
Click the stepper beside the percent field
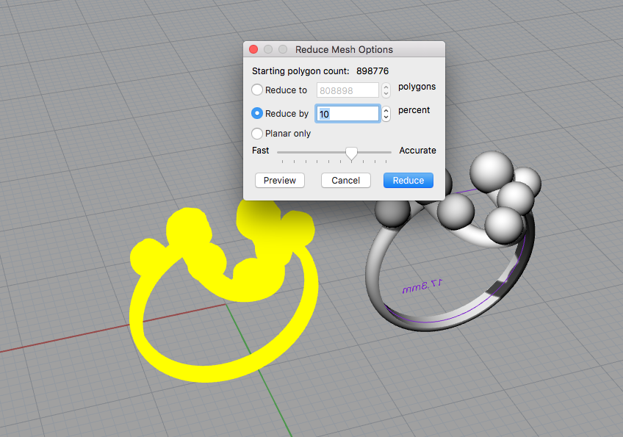[386, 114]
